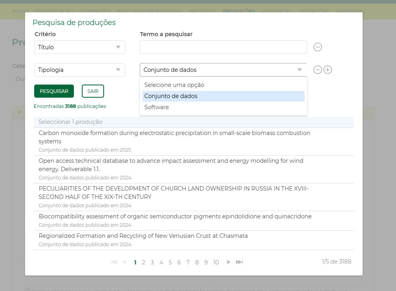This screenshot has height=291, width=396.
Task: Go to results page 7
Action: coord(188,262)
